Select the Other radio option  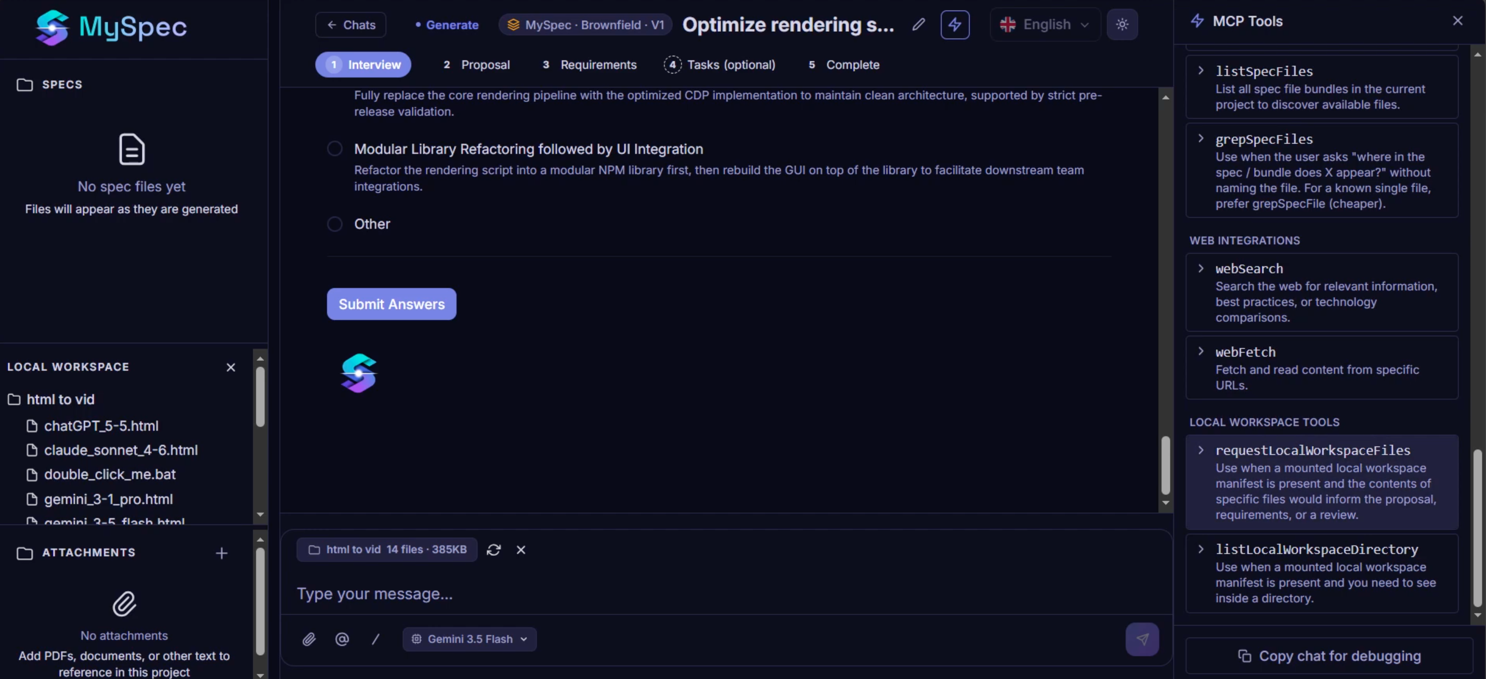click(x=334, y=224)
